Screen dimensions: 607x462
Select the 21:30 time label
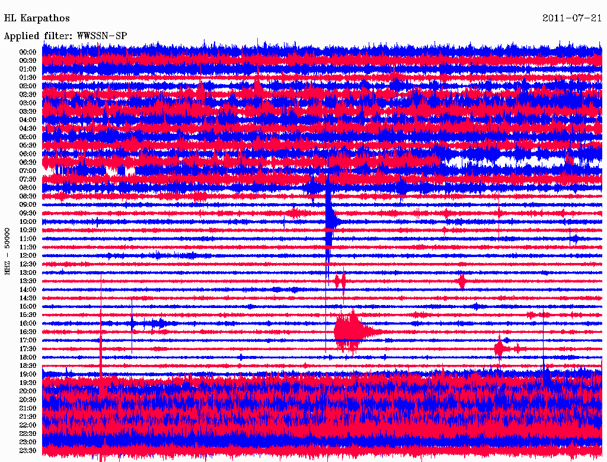(x=28, y=417)
